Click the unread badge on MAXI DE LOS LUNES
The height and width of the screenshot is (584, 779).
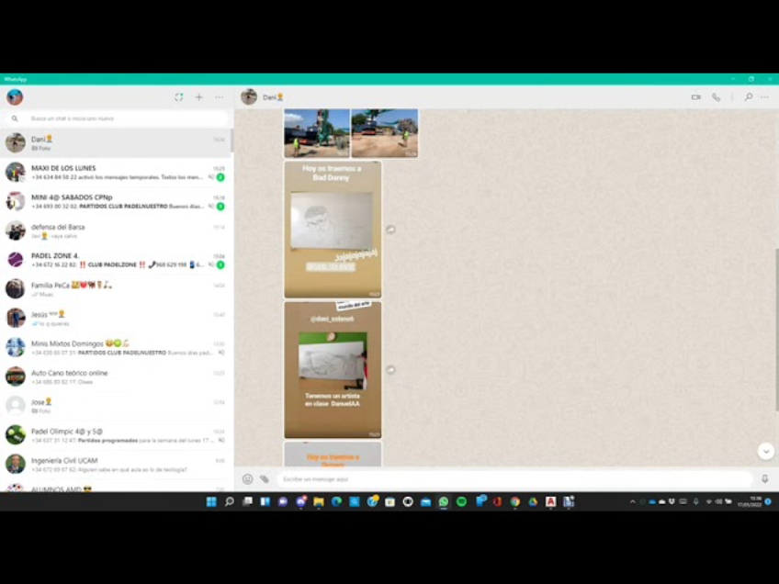click(x=220, y=177)
